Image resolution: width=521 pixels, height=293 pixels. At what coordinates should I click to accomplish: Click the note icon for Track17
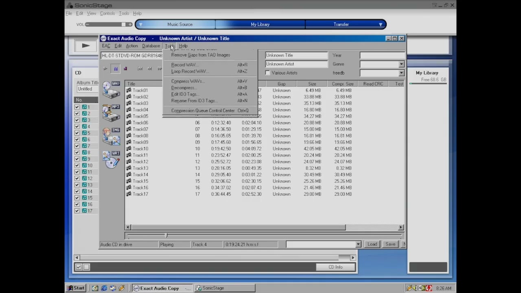coord(129,194)
